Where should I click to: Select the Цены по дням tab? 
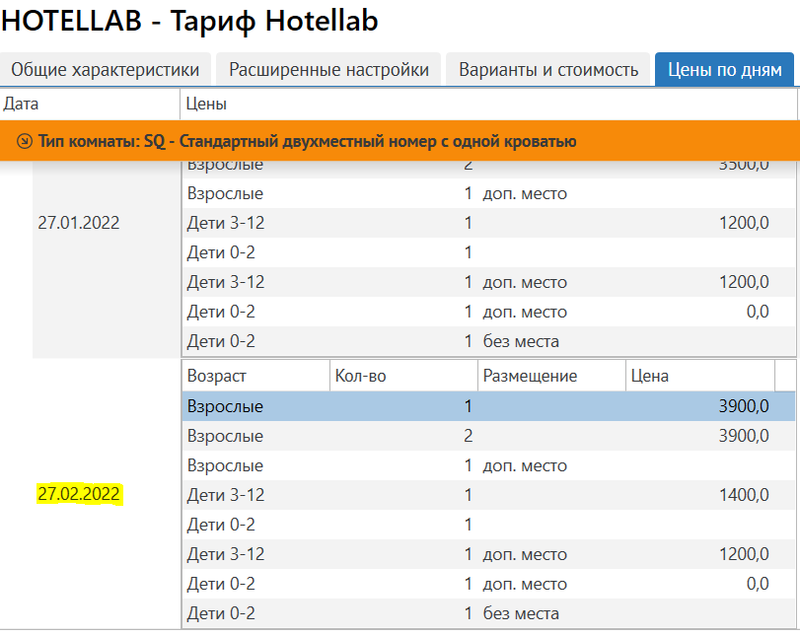click(725, 70)
